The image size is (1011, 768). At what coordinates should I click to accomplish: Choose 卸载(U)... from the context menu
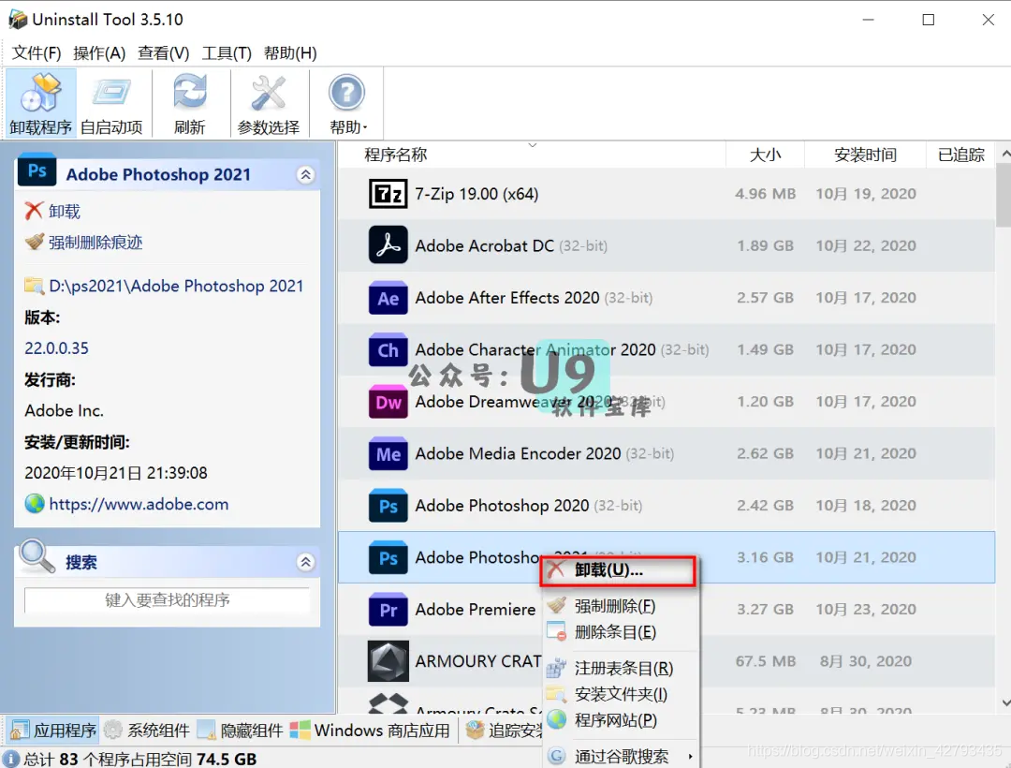pos(619,570)
